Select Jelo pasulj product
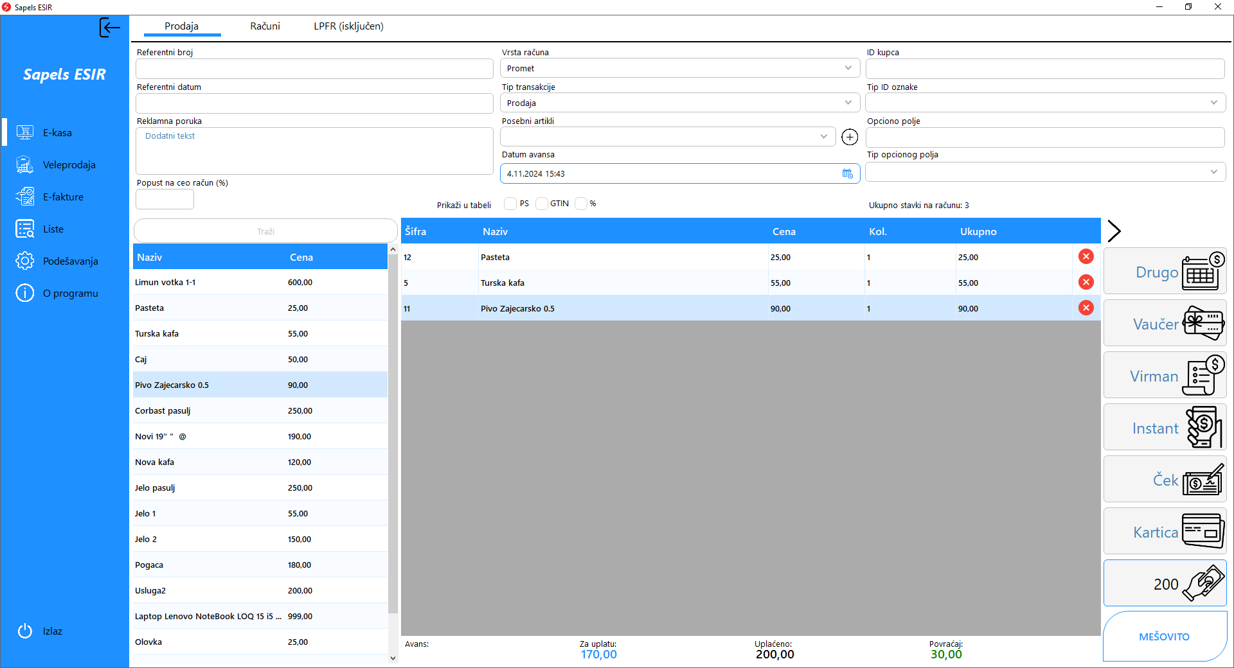Screen dimensions: 1234x668 (260, 488)
